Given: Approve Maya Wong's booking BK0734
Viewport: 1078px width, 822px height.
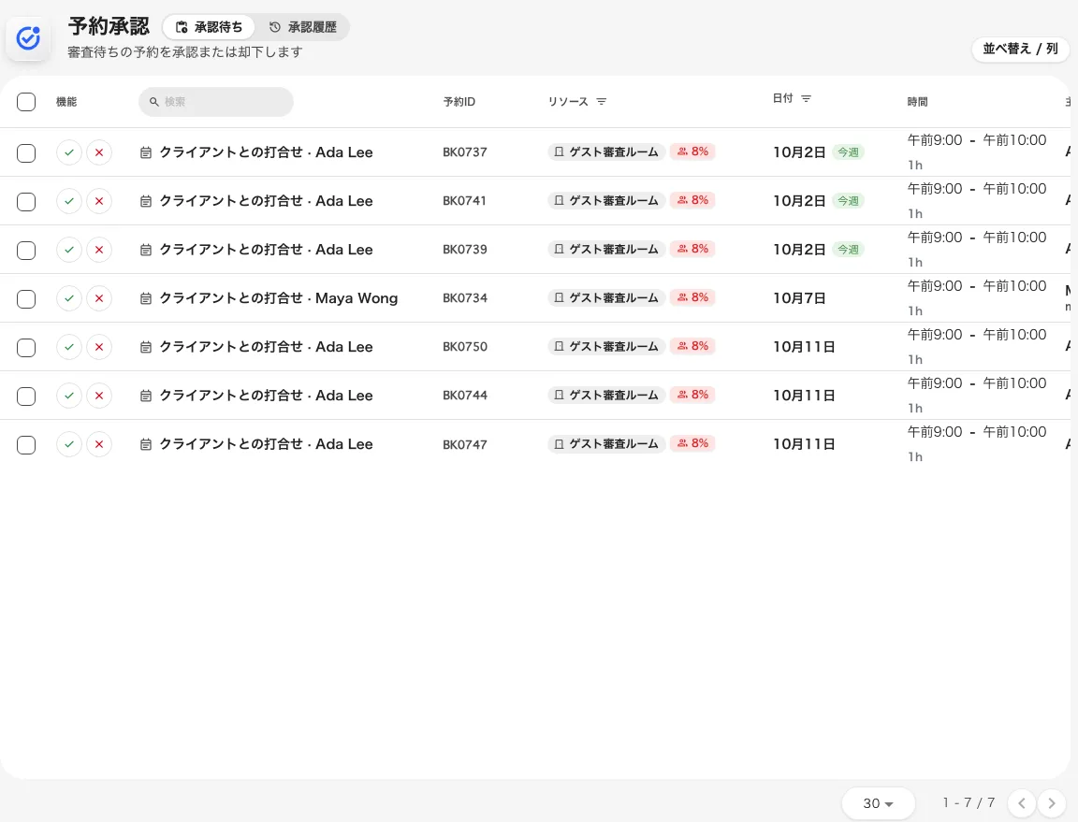Looking at the screenshot, I should point(68,298).
